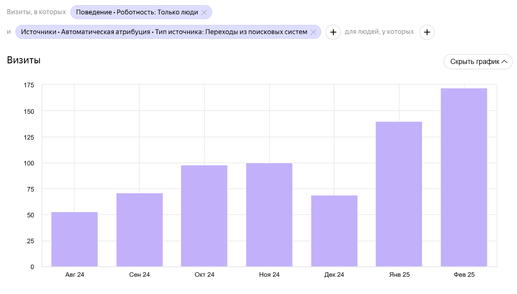Remove the search engine source filter via X
The width and height of the screenshot is (517, 294).
[313, 32]
